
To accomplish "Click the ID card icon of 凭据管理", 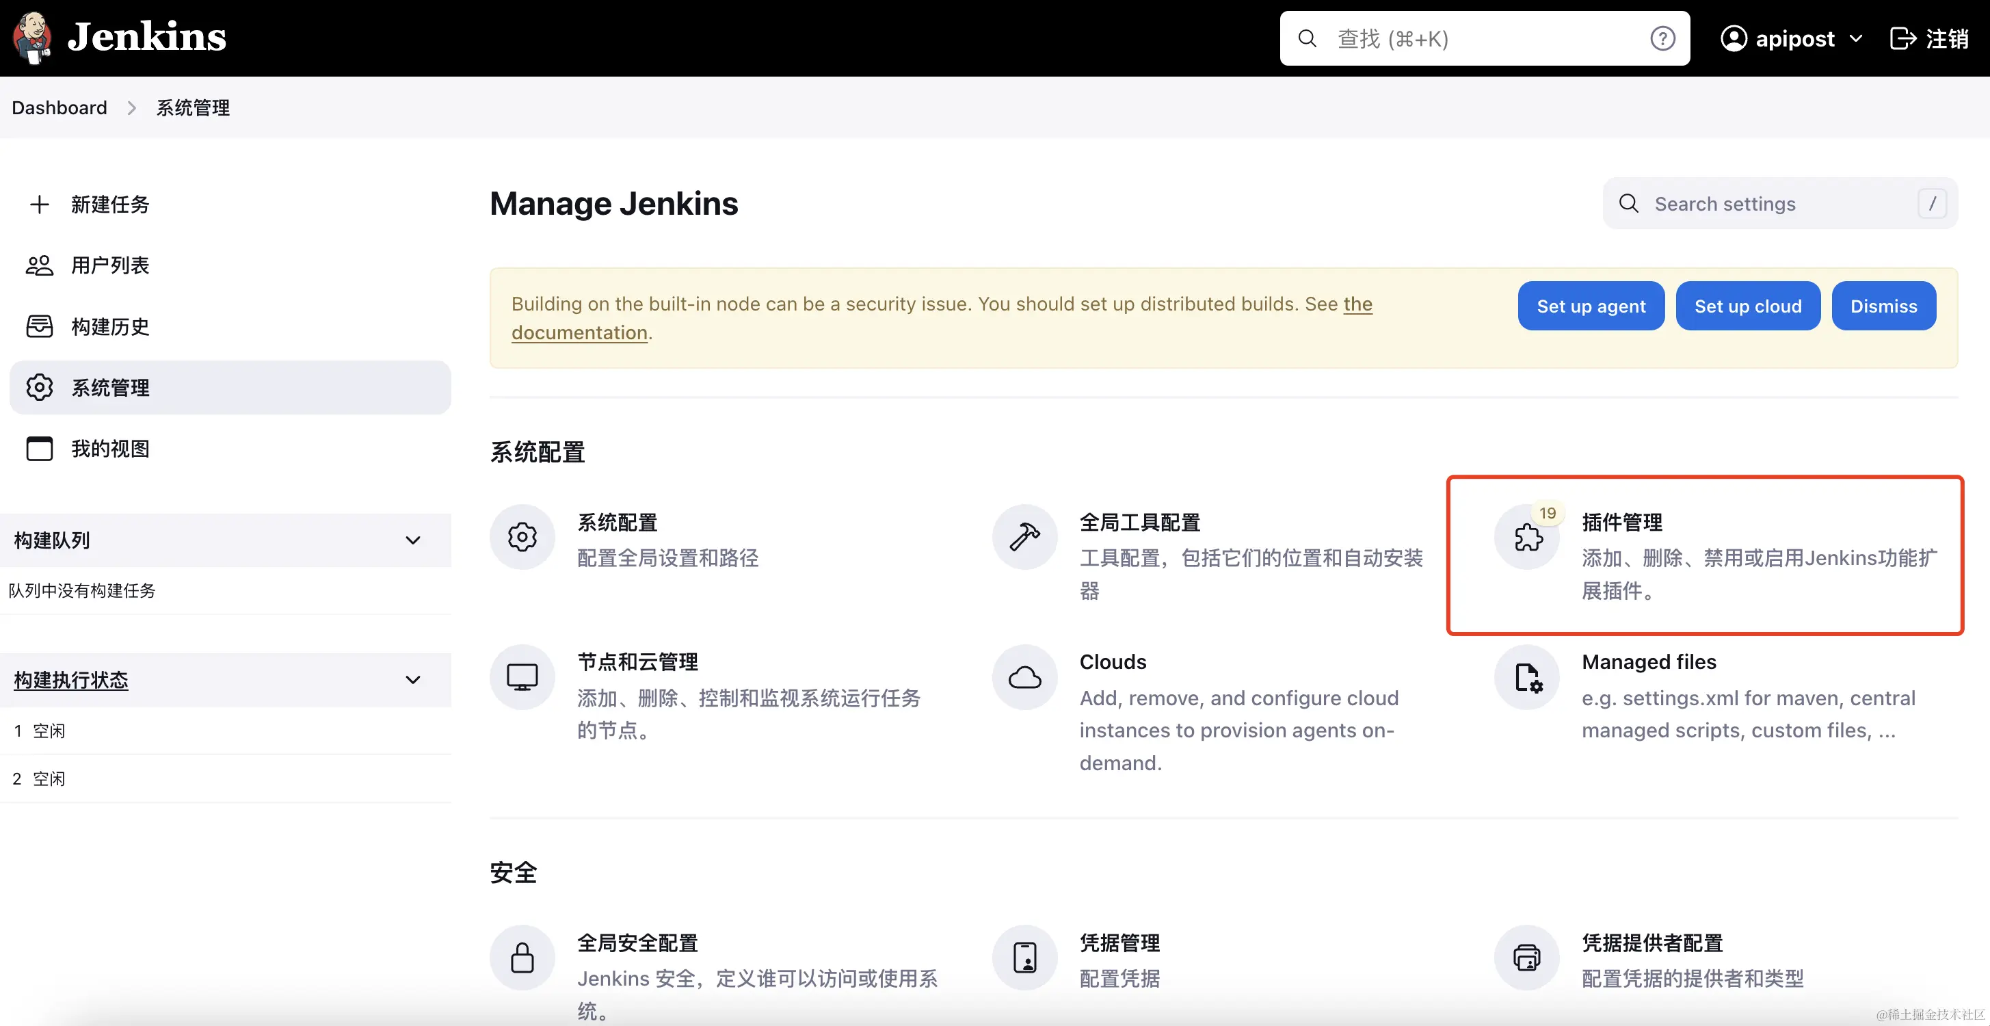I will (1024, 957).
